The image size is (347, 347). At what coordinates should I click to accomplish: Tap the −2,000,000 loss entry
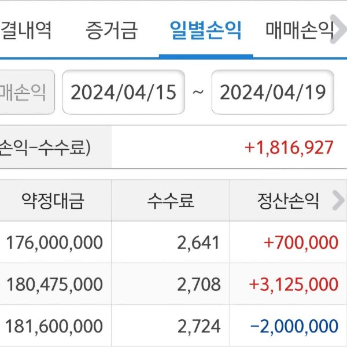tap(294, 326)
